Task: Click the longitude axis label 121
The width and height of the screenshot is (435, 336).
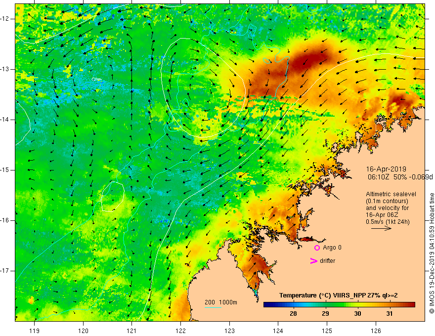Action: point(132,331)
